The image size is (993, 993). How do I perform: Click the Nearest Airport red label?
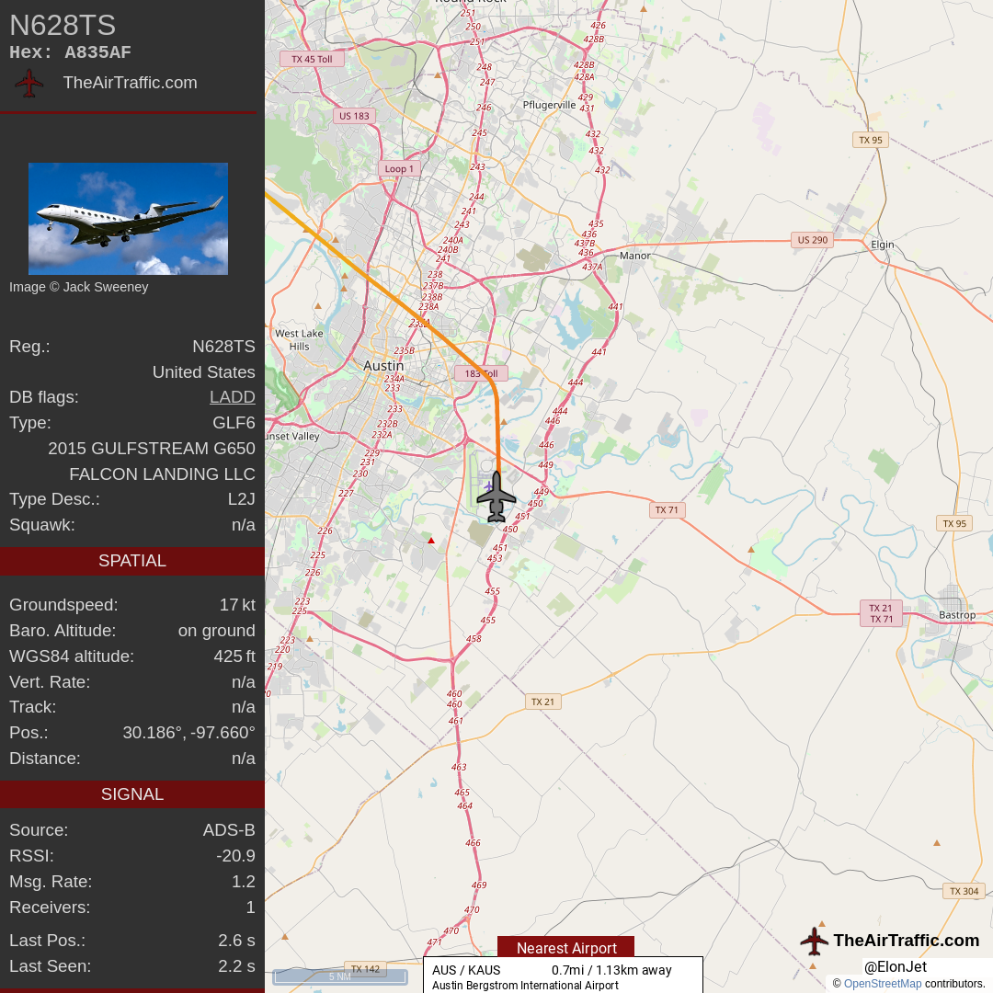tap(566, 947)
